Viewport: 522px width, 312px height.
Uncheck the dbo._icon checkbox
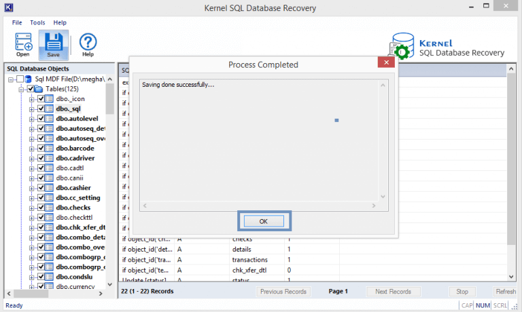[41, 98]
